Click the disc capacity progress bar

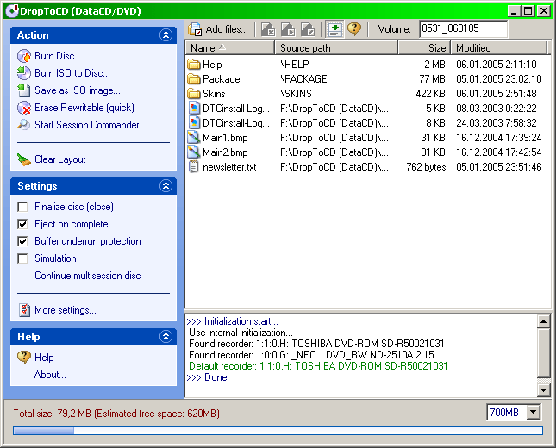278,431
